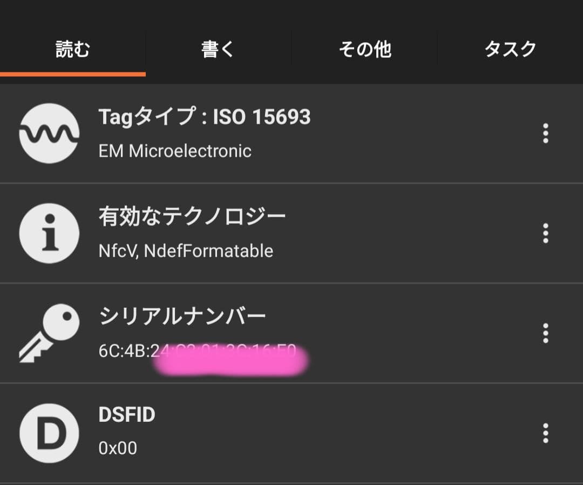Tap the technology info circle icon
This screenshot has width=583, height=485.
tap(49, 233)
